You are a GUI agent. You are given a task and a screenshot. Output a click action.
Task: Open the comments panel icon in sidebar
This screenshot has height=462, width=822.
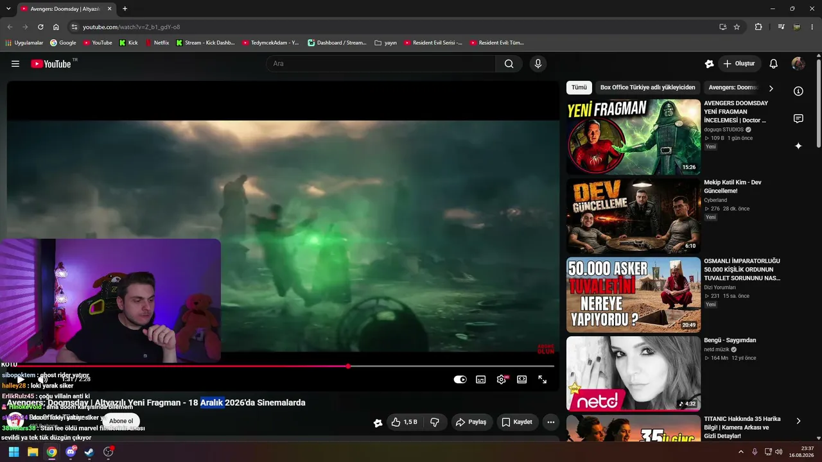(x=798, y=119)
